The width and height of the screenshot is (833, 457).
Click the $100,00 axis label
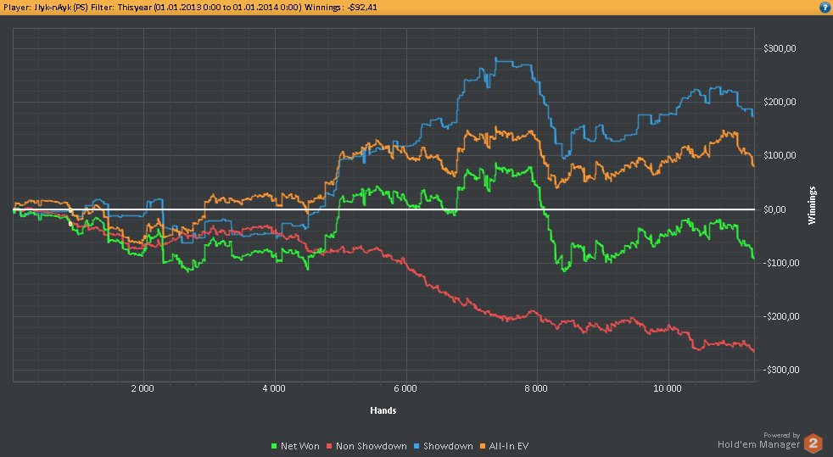780,155
